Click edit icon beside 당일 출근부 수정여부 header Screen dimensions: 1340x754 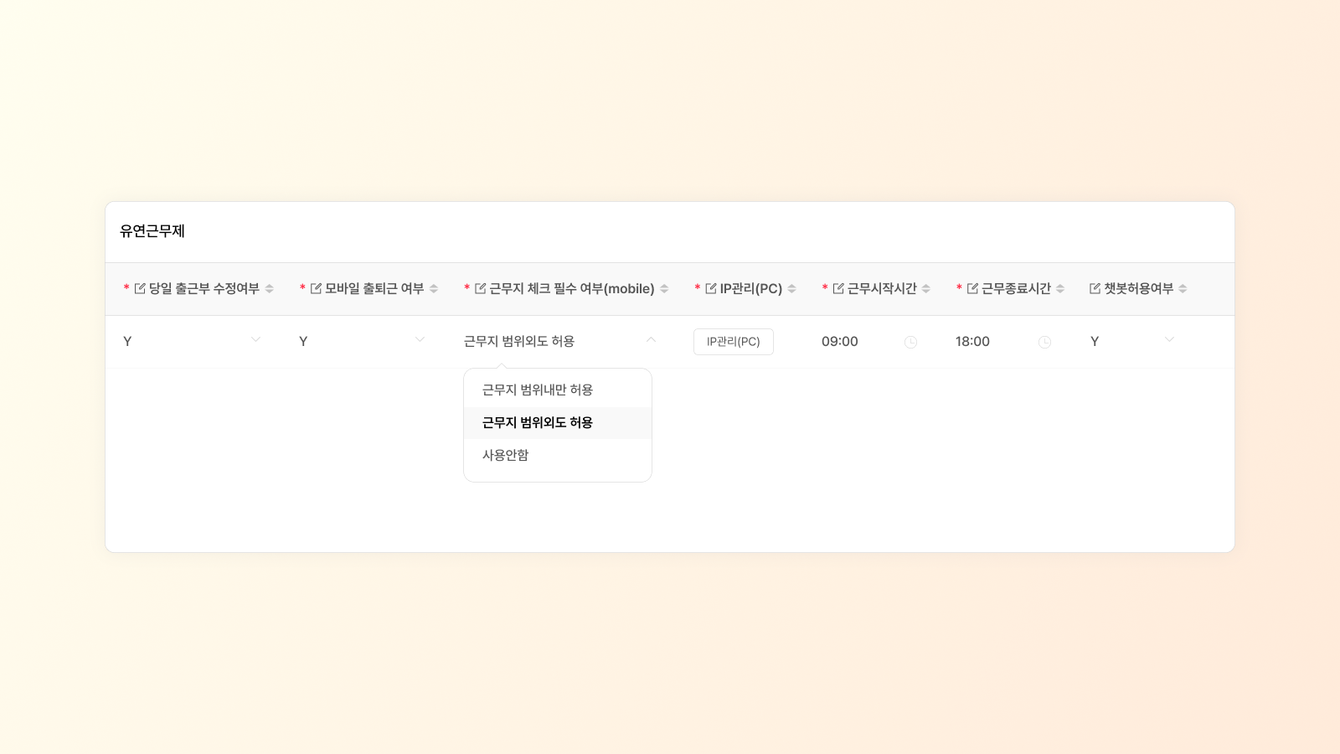pyautogui.click(x=140, y=288)
